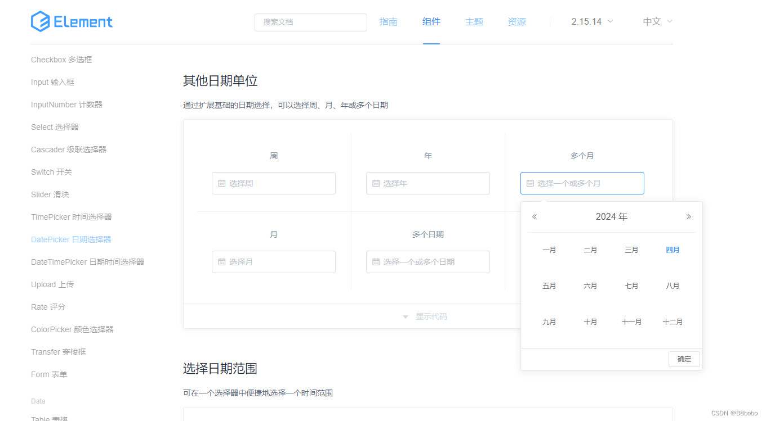Click the Element logo
The width and height of the screenshot is (766, 421).
click(72, 21)
